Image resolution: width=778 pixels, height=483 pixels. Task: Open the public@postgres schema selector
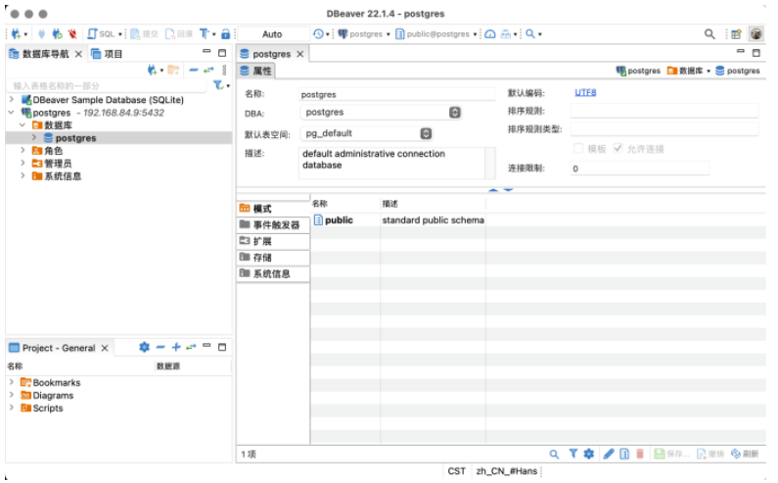click(x=436, y=33)
